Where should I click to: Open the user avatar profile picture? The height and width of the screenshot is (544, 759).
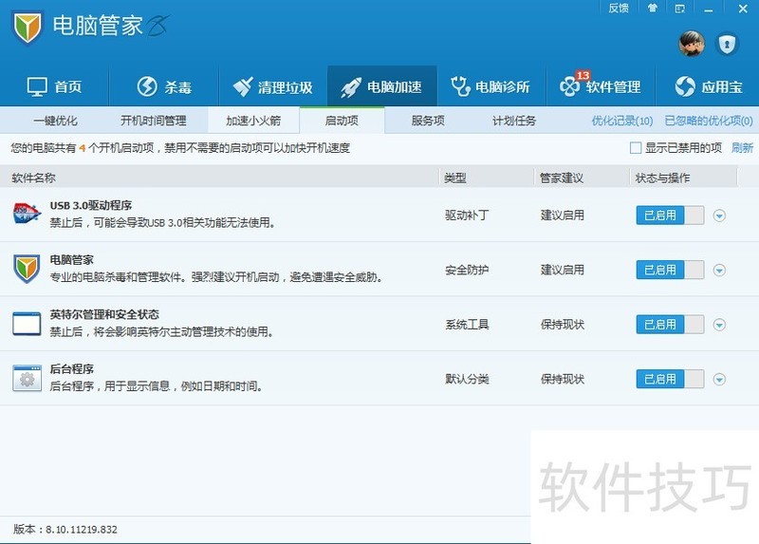pos(692,44)
